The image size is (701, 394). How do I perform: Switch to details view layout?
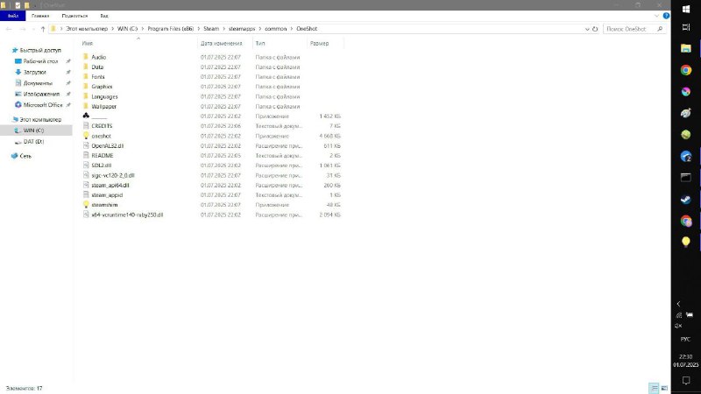[654, 388]
